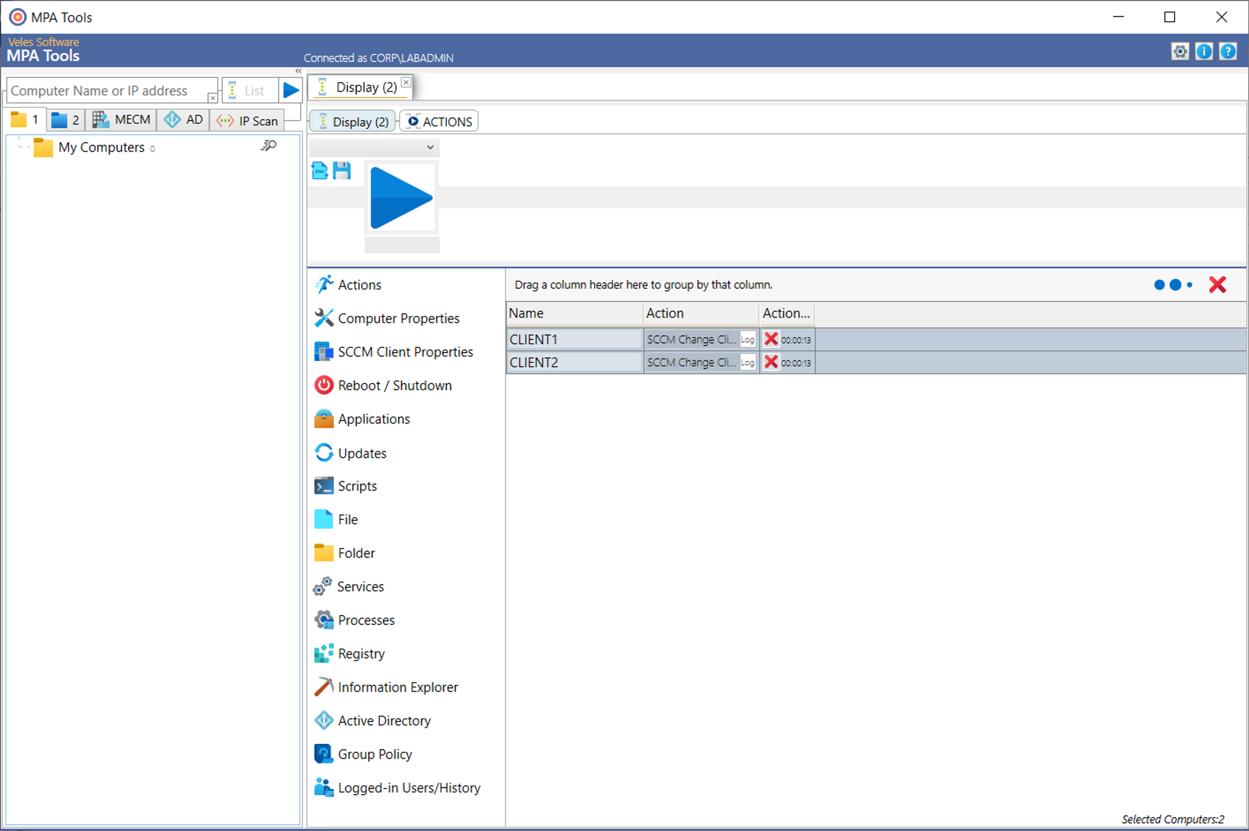1249x831 pixels.
Task: Switch to folder tab 2
Action: [66, 120]
